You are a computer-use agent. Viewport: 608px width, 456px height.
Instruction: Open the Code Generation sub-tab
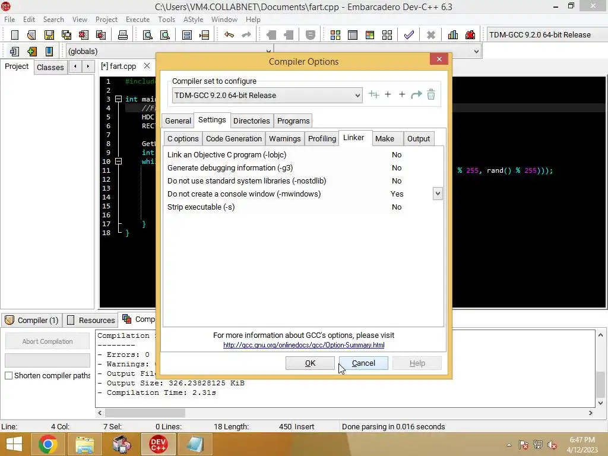click(234, 139)
